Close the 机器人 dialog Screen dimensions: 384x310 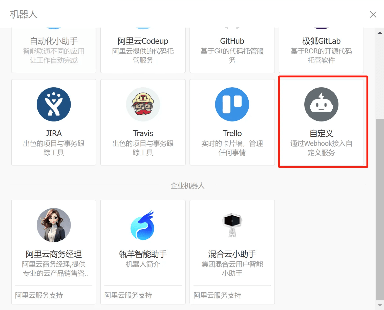click(x=373, y=14)
